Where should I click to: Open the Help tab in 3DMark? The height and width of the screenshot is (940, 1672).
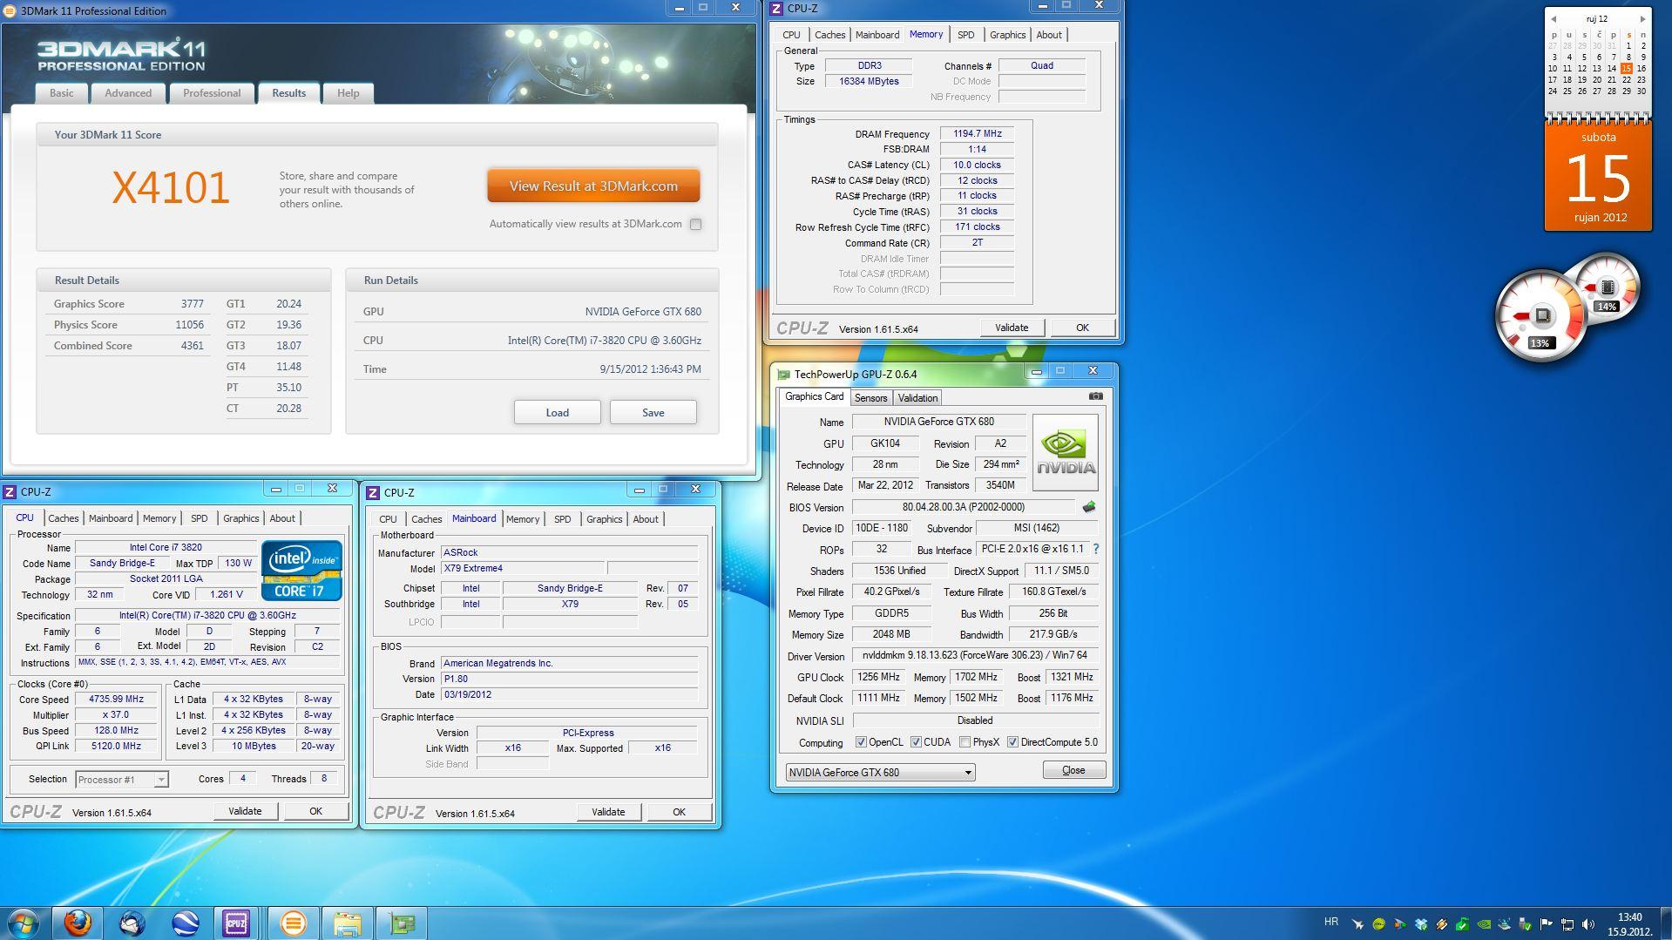click(x=348, y=93)
